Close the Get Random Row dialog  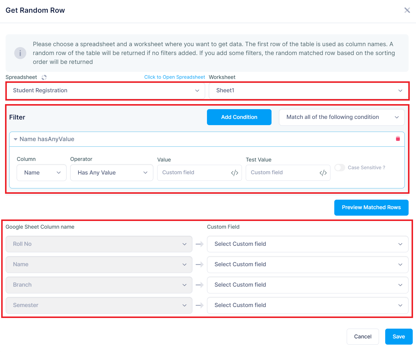coord(407,10)
